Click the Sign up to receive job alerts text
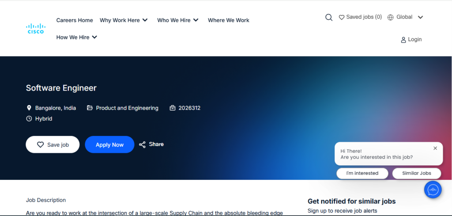452x216 pixels. (x=342, y=211)
